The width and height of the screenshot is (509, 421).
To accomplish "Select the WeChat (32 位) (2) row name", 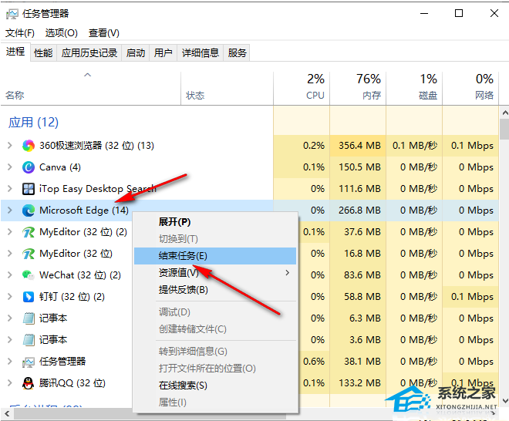I will pos(80,275).
